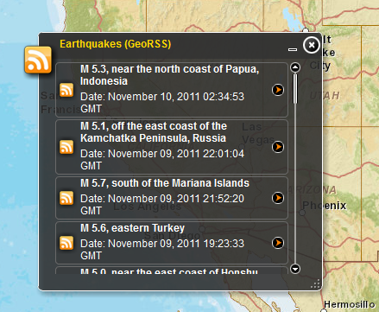Click RSS icon beside eastern Turkey earthquake
Viewport: 379px width, 312px height.
[66, 243]
